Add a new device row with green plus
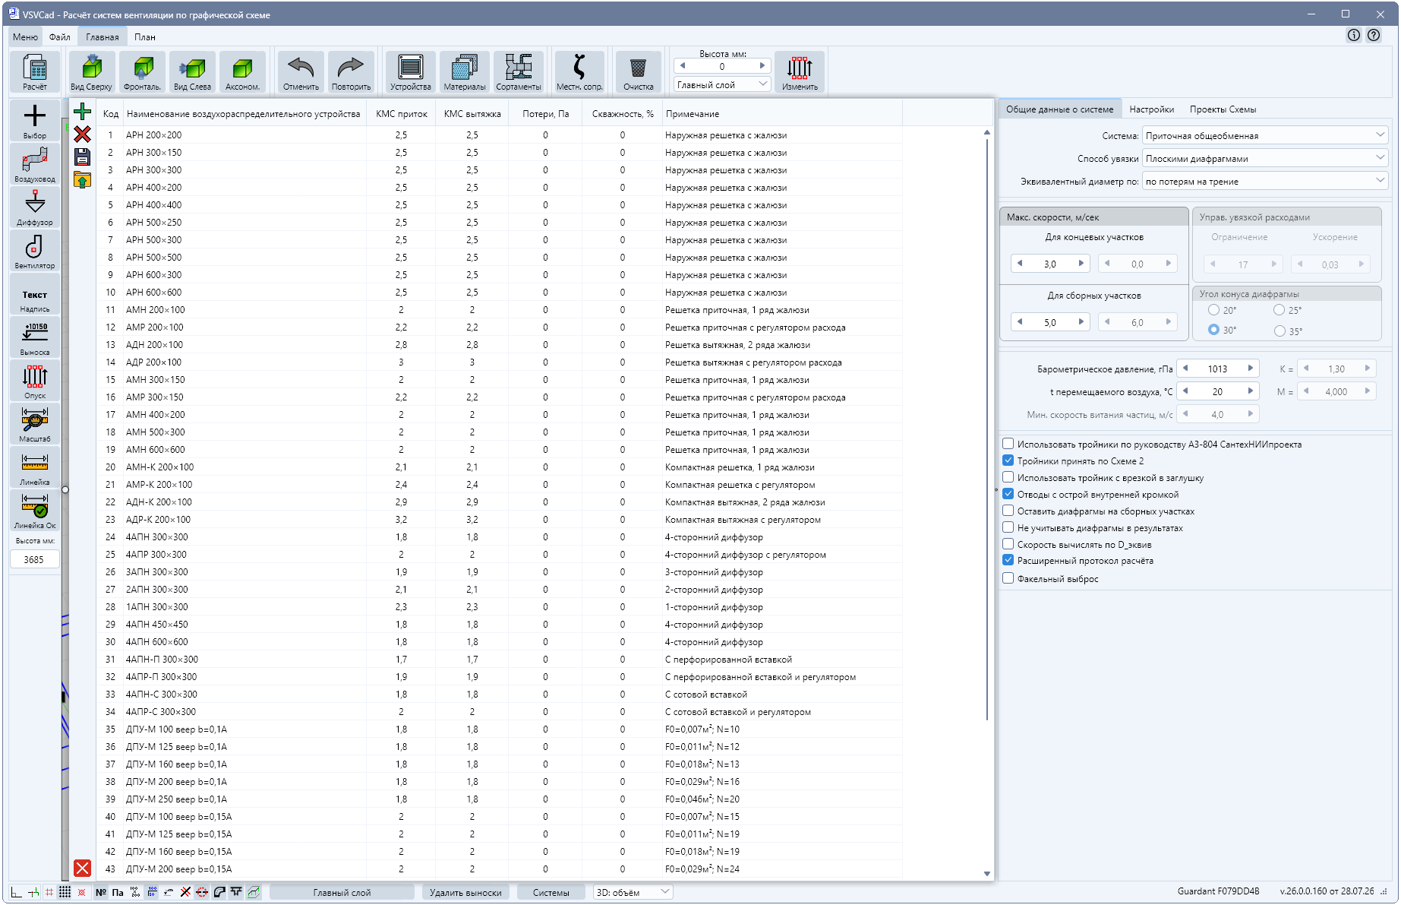The width and height of the screenshot is (1401, 905). click(x=82, y=112)
